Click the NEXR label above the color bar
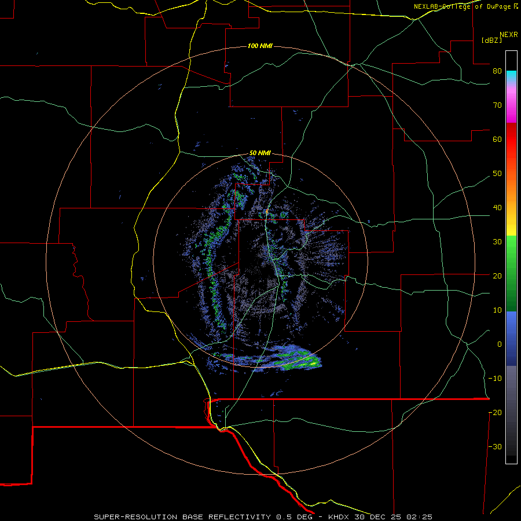Screen dimensions: 521x521 click(509, 35)
